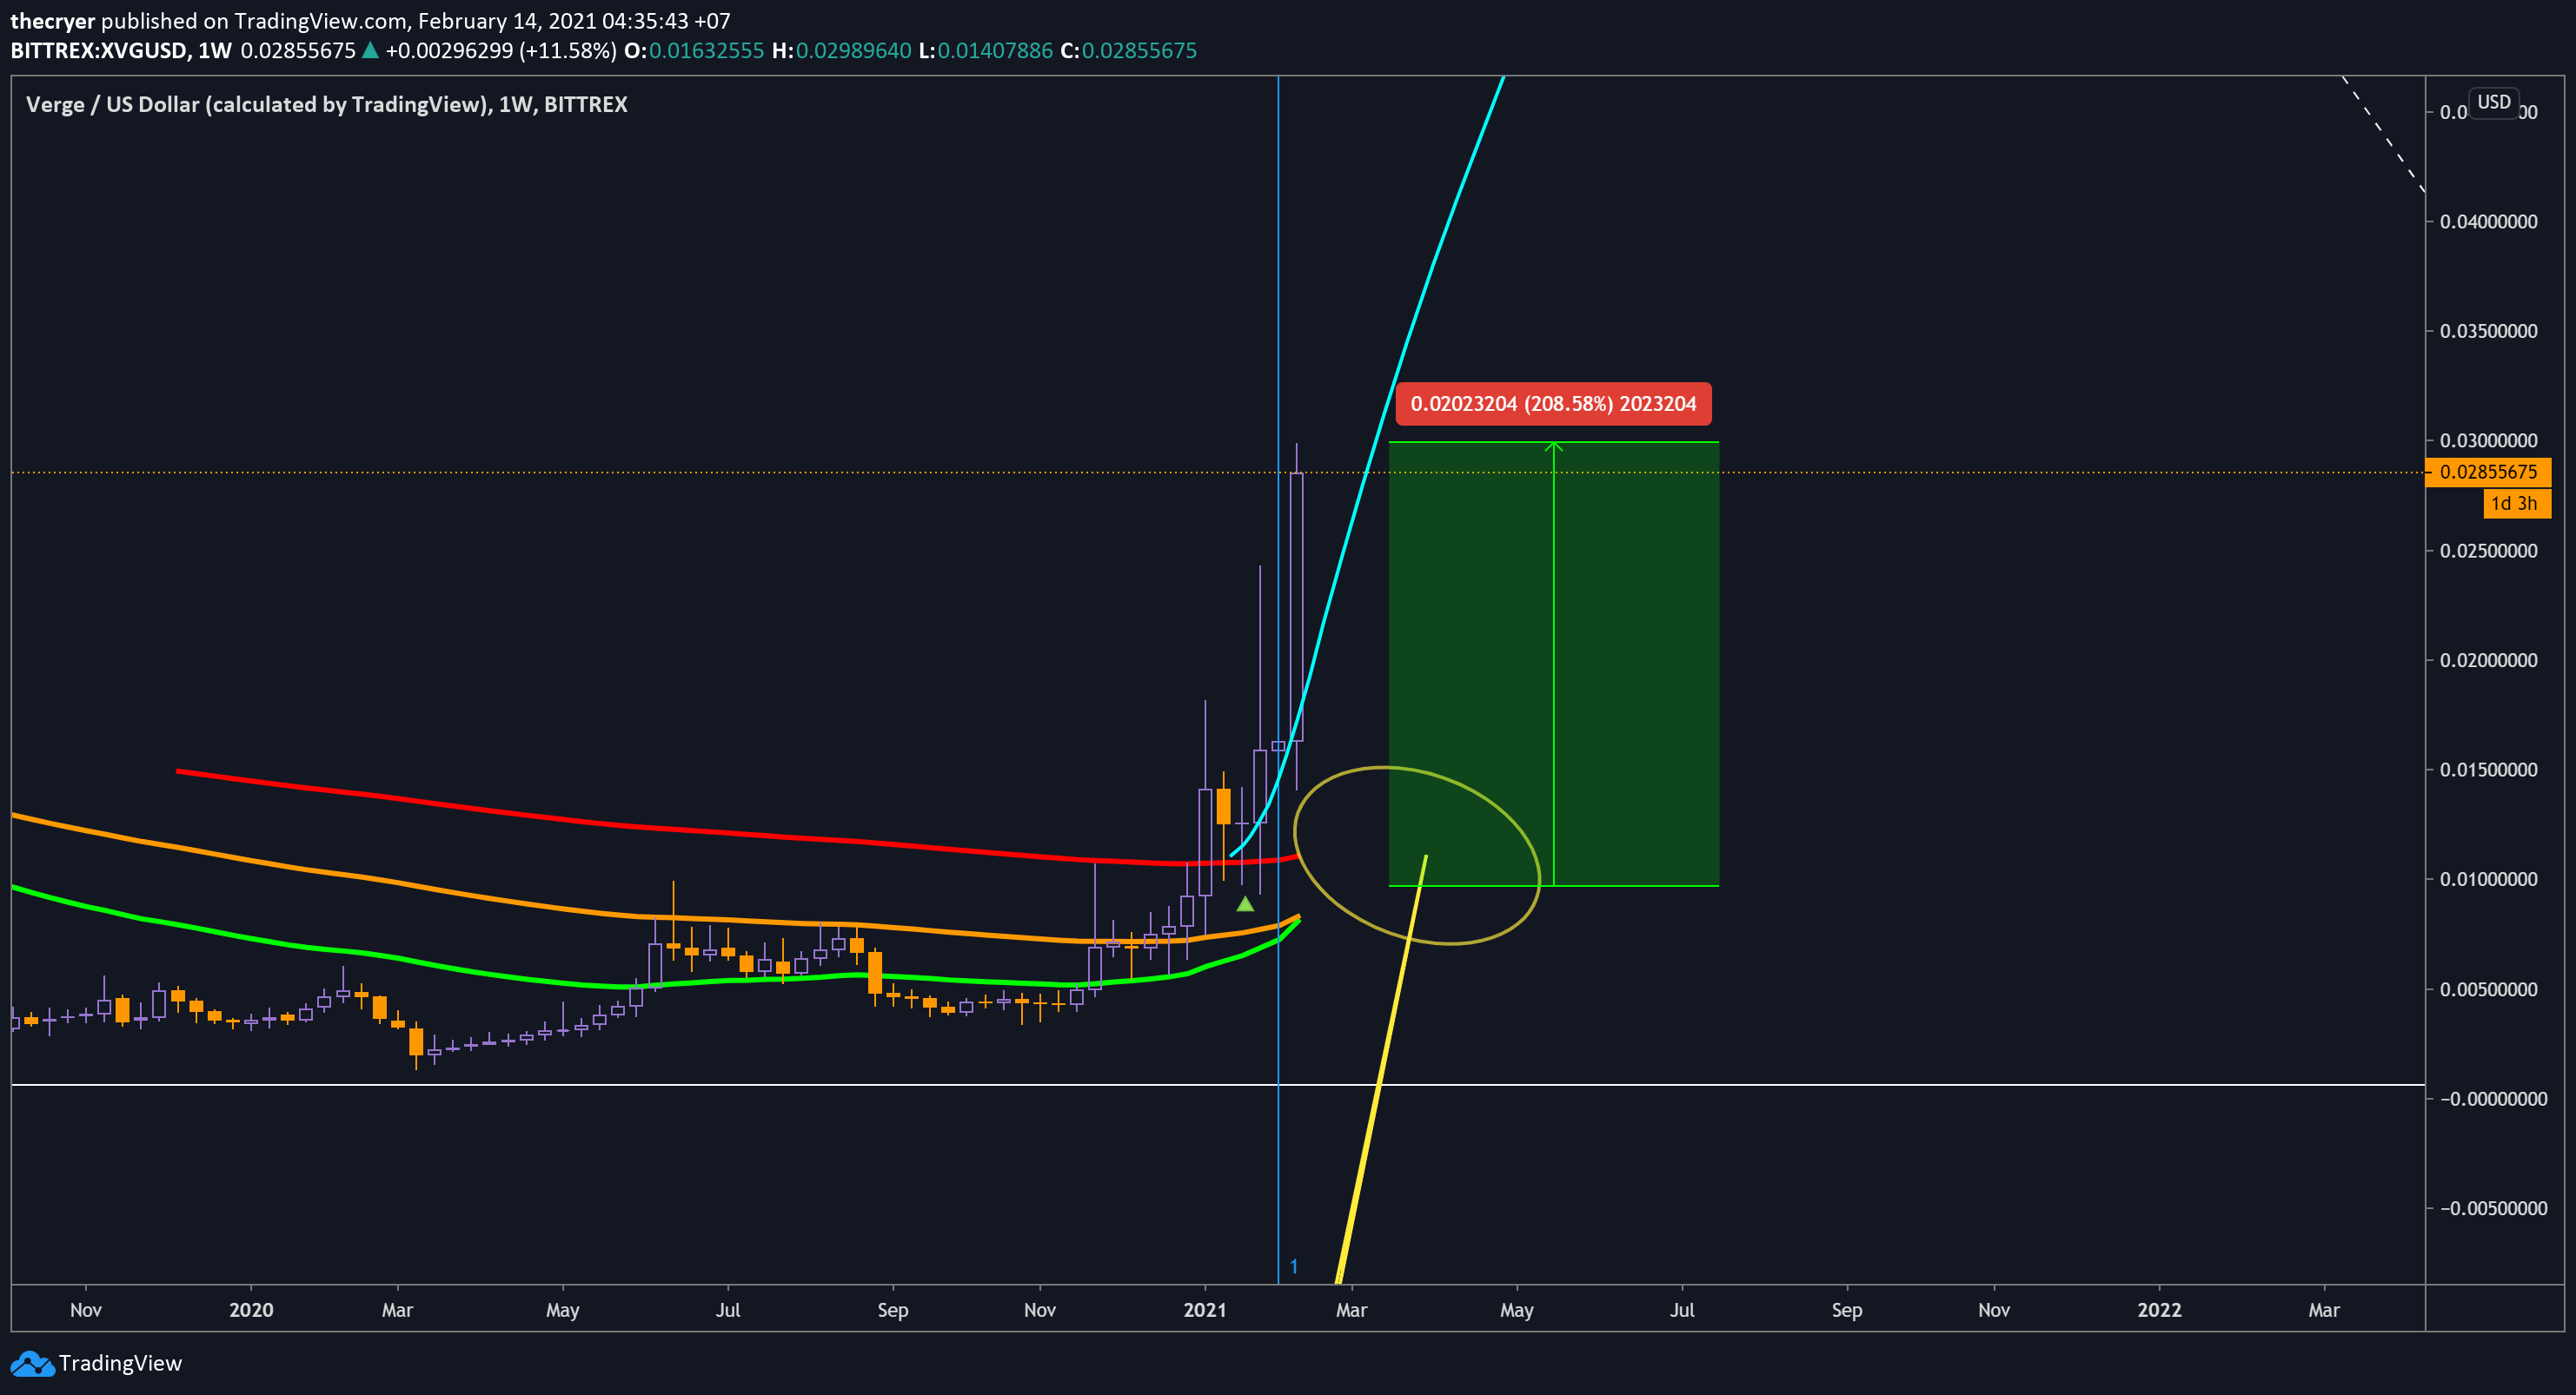The image size is (2576, 1395).
Task: Click the 0.03500000 price axis label
Action: tap(2488, 332)
